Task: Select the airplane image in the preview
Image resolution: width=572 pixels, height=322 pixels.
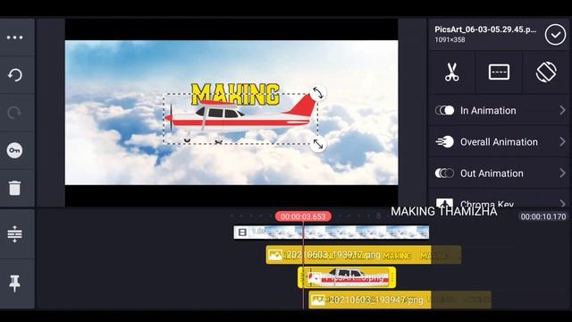Action: [240, 119]
